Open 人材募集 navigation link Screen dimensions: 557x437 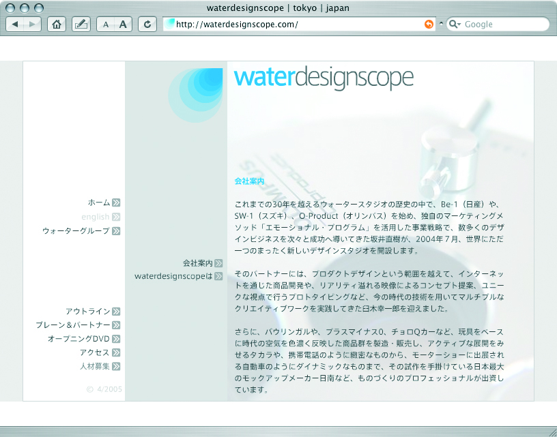click(94, 366)
